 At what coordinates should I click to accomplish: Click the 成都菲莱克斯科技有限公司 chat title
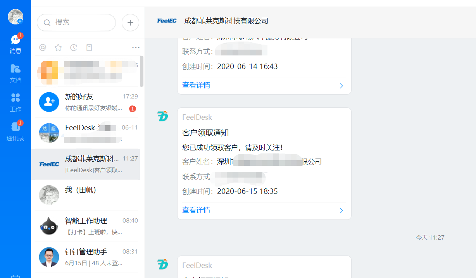pos(226,21)
